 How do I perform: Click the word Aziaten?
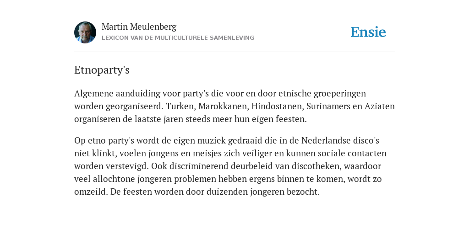click(380, 106)
